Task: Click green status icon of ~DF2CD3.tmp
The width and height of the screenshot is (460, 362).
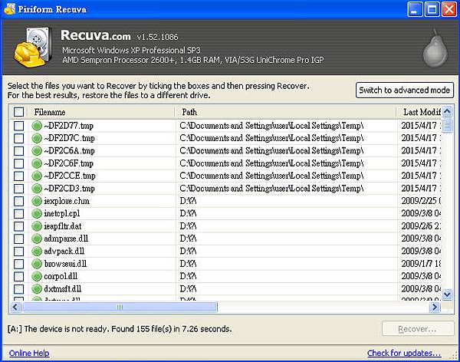Action: (37, 188)
